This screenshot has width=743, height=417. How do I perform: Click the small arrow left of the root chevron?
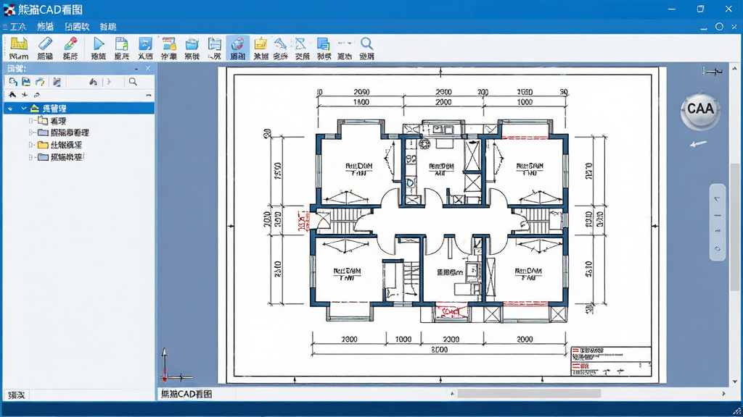pyautogui.click(x=10, y=109)
